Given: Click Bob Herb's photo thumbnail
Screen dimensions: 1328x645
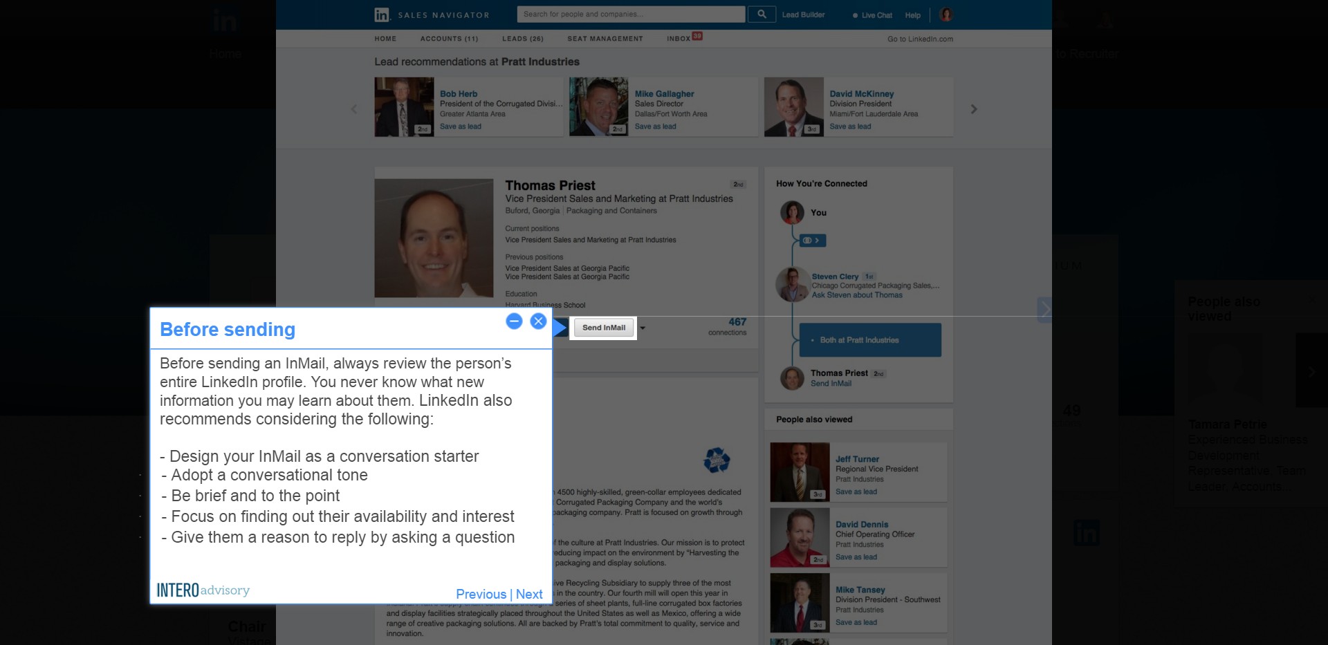Looking at the screenshot, I should pyautogui.click(x=404, y=106).
